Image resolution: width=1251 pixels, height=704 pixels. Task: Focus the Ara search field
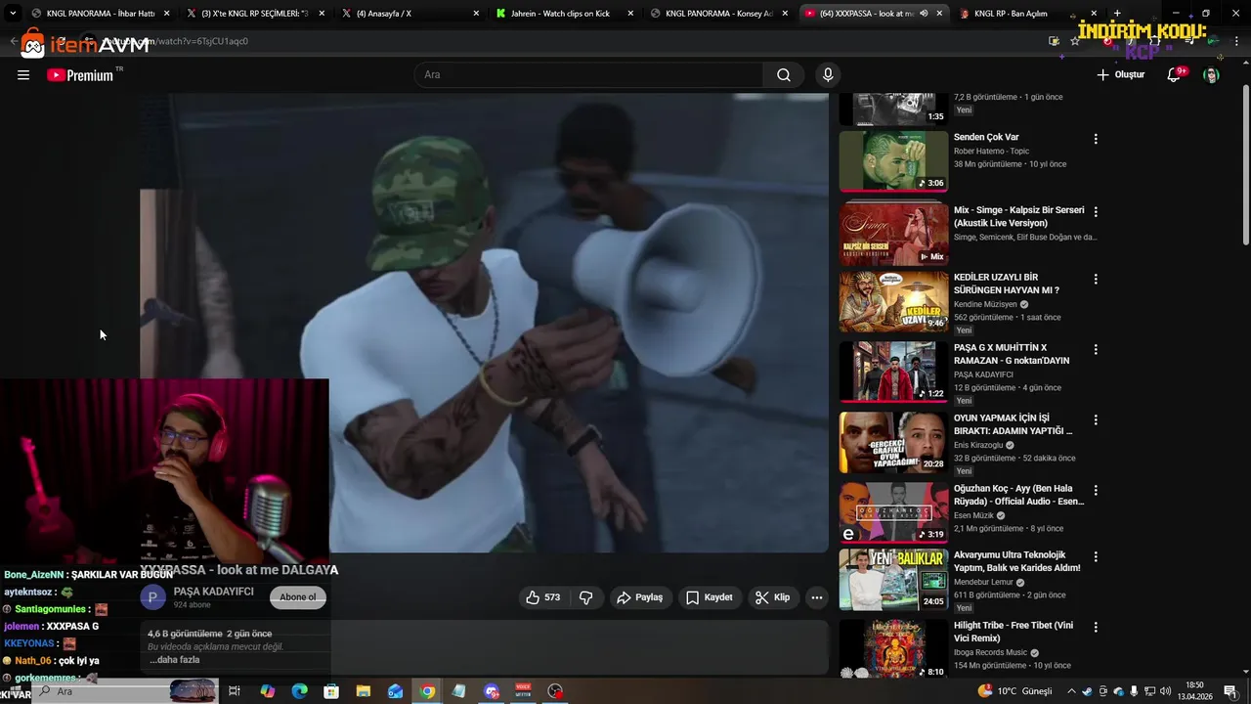[589, 75]
